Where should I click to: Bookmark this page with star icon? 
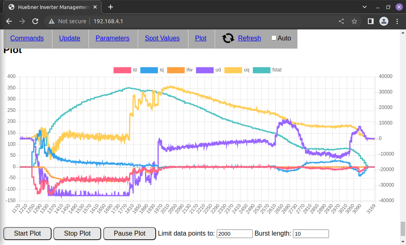point(354,21)
